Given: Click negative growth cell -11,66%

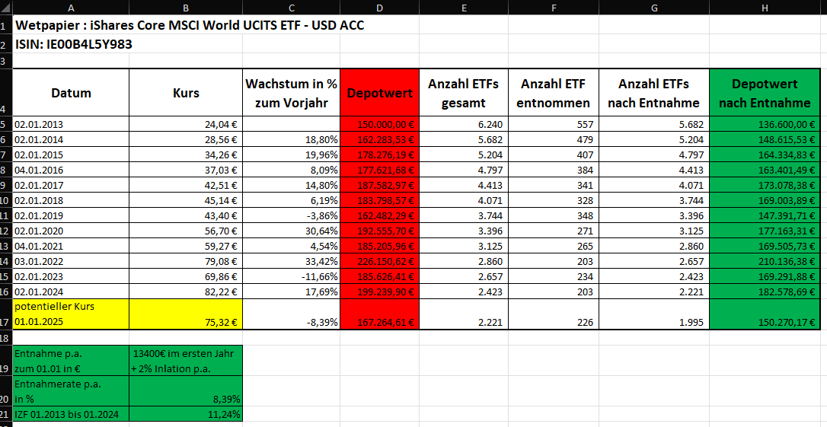Looking at the screenshot, I should [291, 277].
